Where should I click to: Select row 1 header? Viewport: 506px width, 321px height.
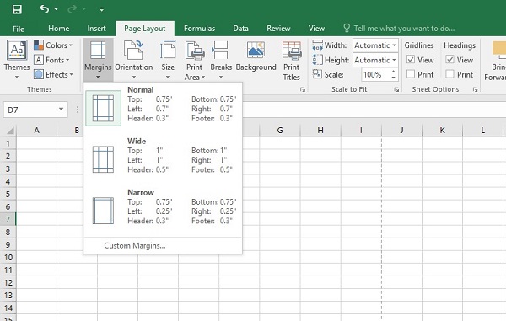pos(8,143)
